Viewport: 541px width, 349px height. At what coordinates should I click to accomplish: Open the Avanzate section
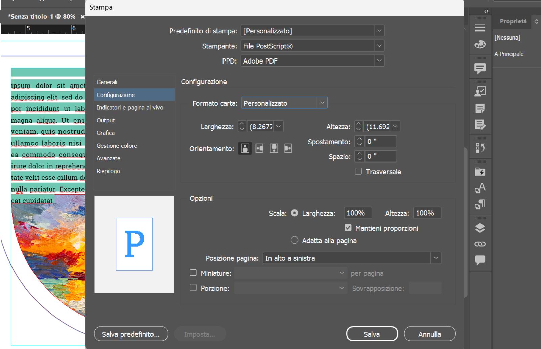click(134, 158)
